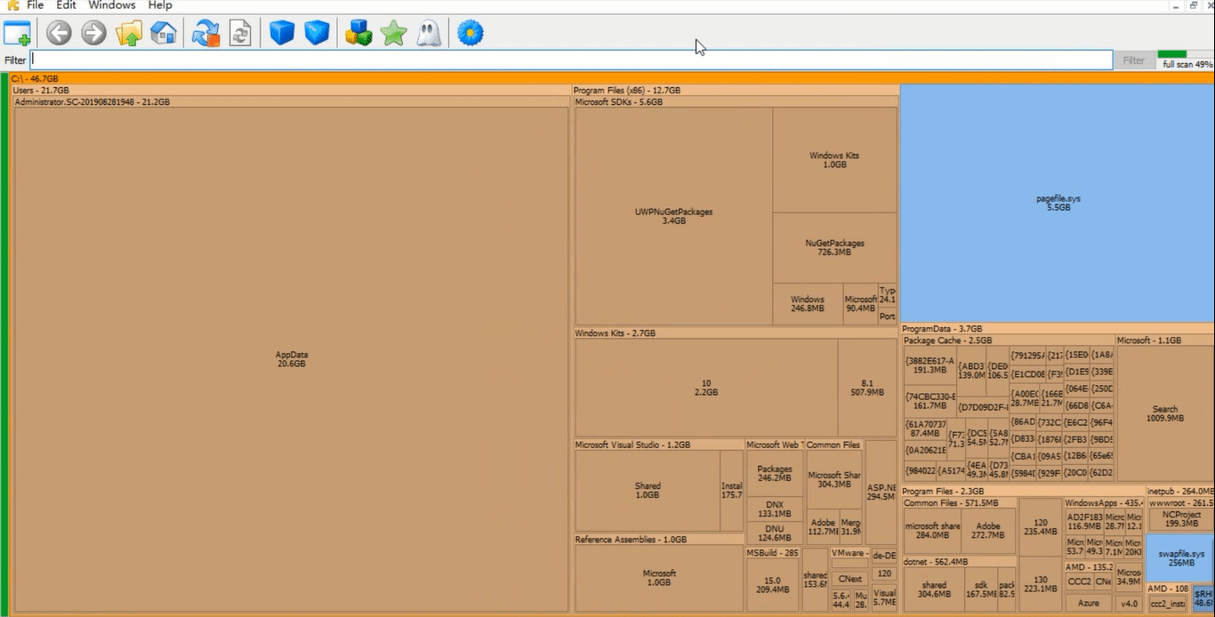Click the home icon in the toolbar

163,34
